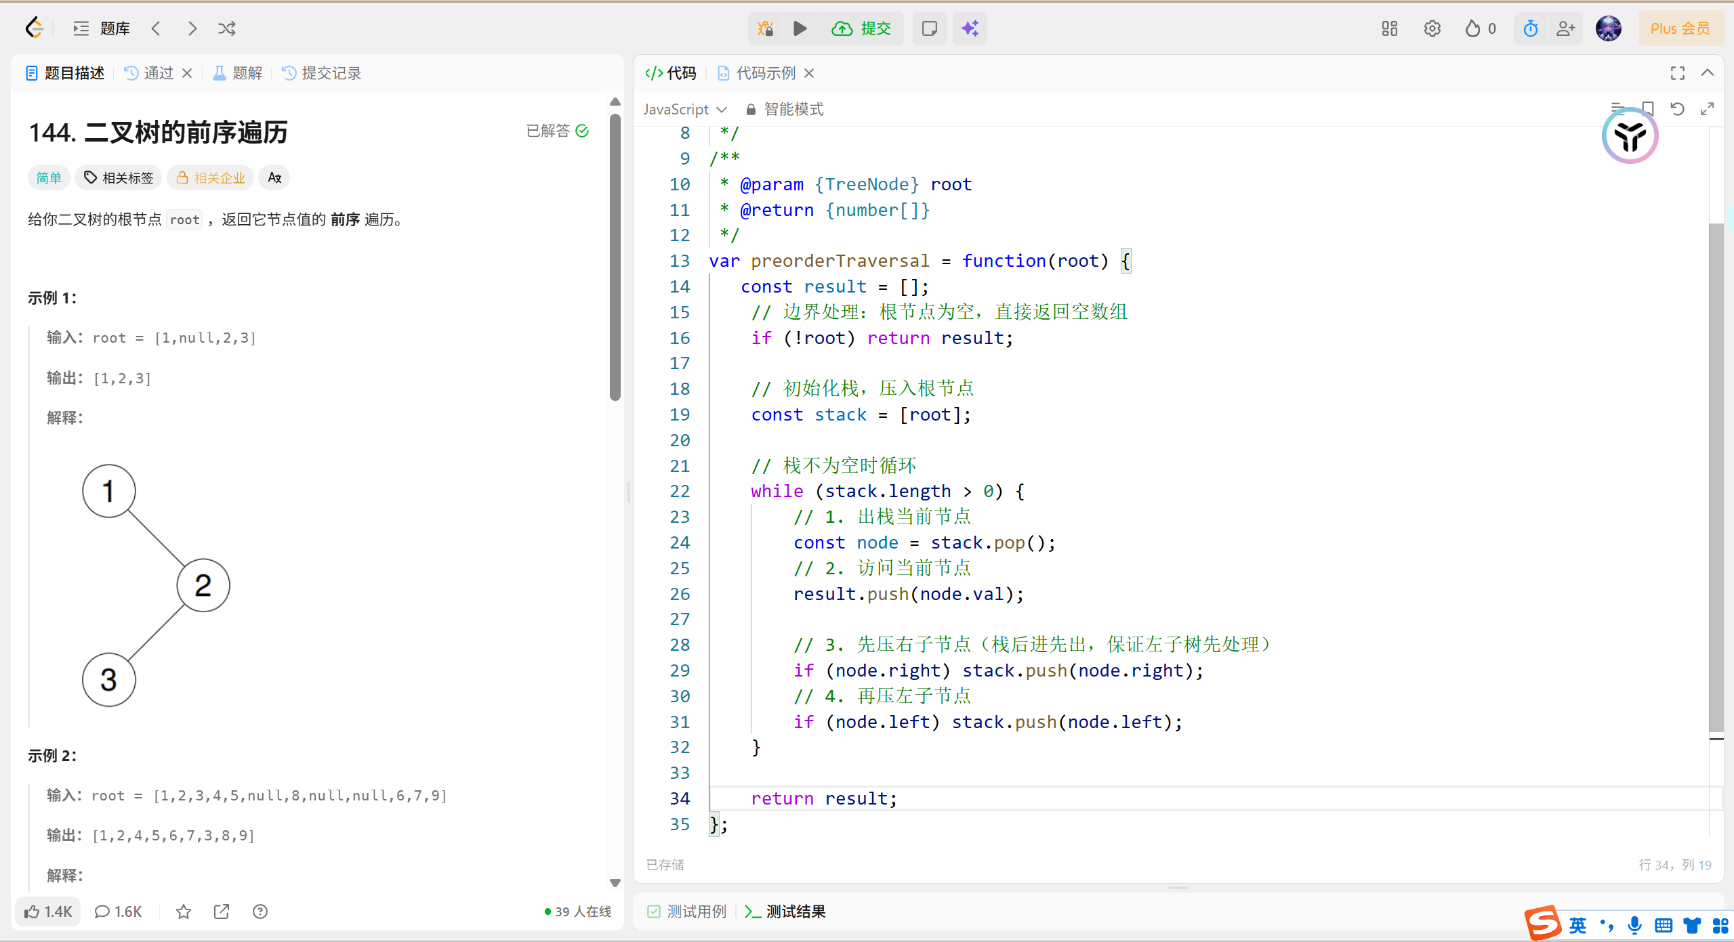Pick a random problem shuffle icon

[x=227, y=28]
